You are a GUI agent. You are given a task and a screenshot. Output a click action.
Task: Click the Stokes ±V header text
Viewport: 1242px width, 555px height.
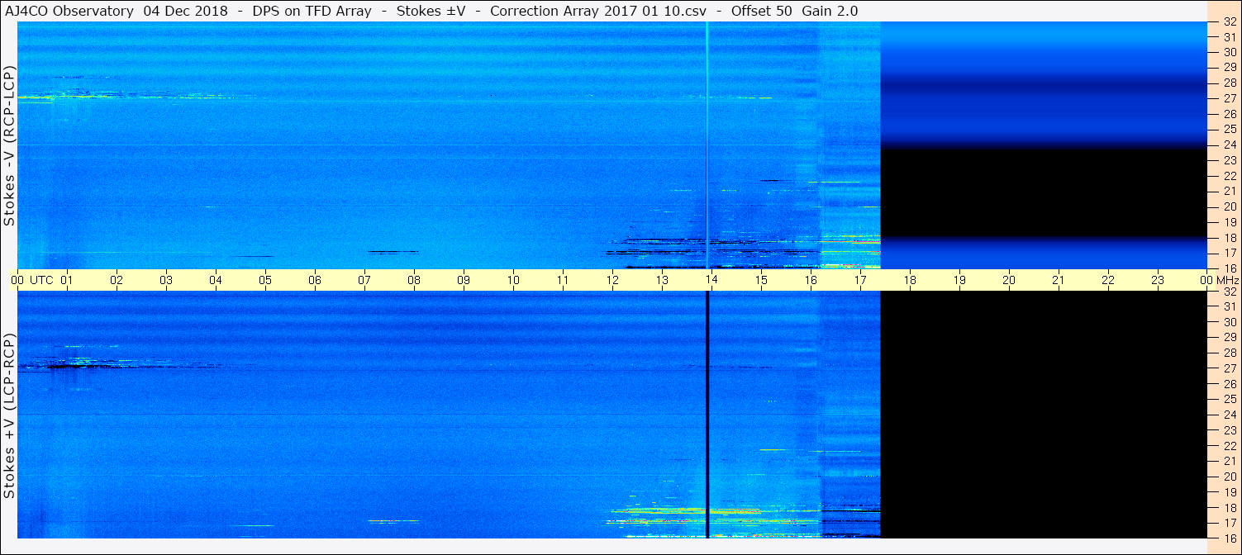point(431,11)
